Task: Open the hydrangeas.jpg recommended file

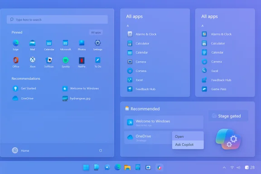Action: point(76,98)
